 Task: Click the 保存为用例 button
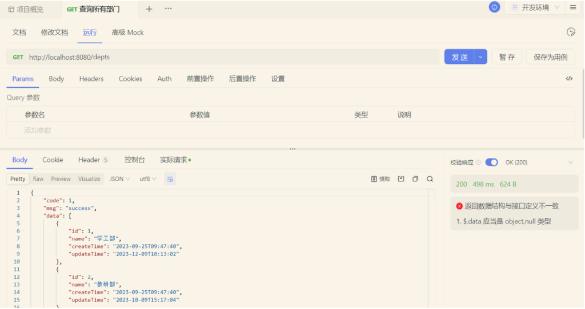(550, 57)
